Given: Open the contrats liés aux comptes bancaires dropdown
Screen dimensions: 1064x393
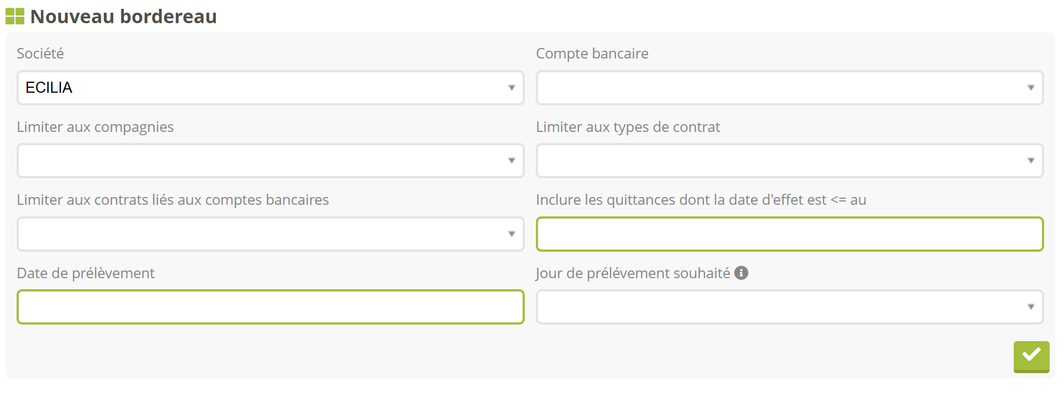Looking at the screenshot, I should 265,234.
